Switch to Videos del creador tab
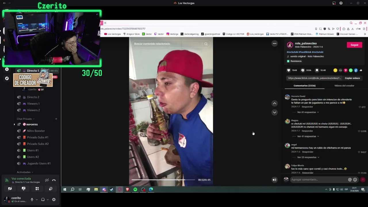This screenshot has height=207, width=368. click(x=344, y=86)
